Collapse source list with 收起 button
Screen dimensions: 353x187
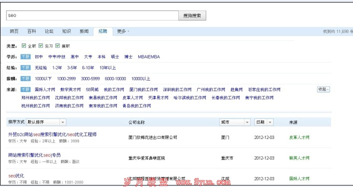pyautogui.click(x=324, y=89)
